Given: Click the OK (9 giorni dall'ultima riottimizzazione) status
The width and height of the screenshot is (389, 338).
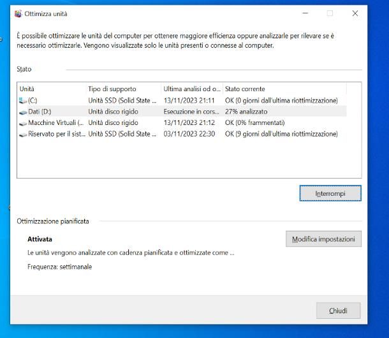Looking at the screenshot, I should 281,134.
